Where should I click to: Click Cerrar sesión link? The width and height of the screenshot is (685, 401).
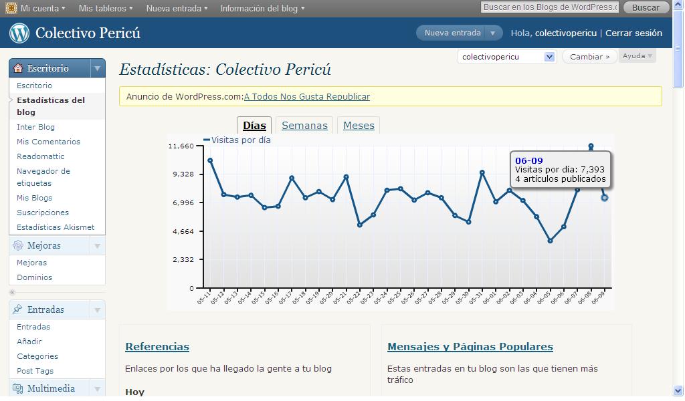[633, 33]
